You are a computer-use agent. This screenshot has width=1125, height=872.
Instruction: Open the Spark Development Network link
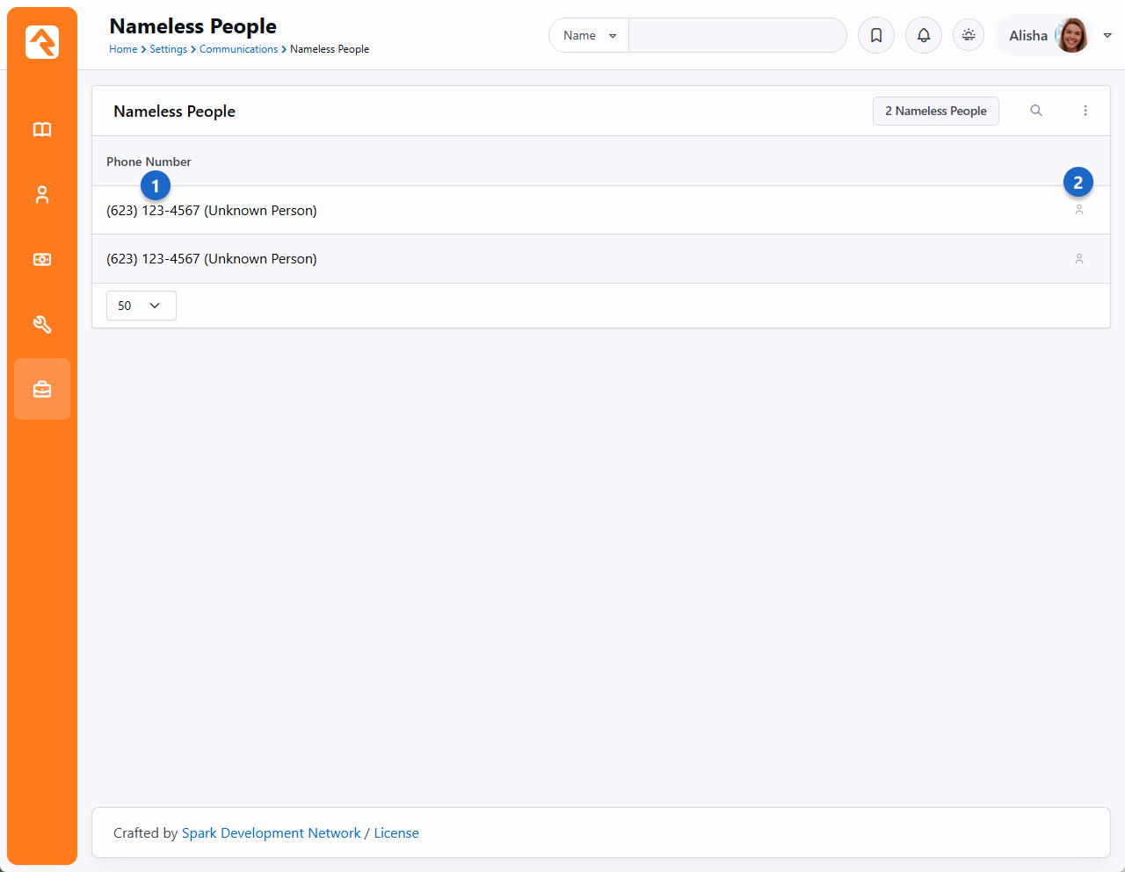271,833
